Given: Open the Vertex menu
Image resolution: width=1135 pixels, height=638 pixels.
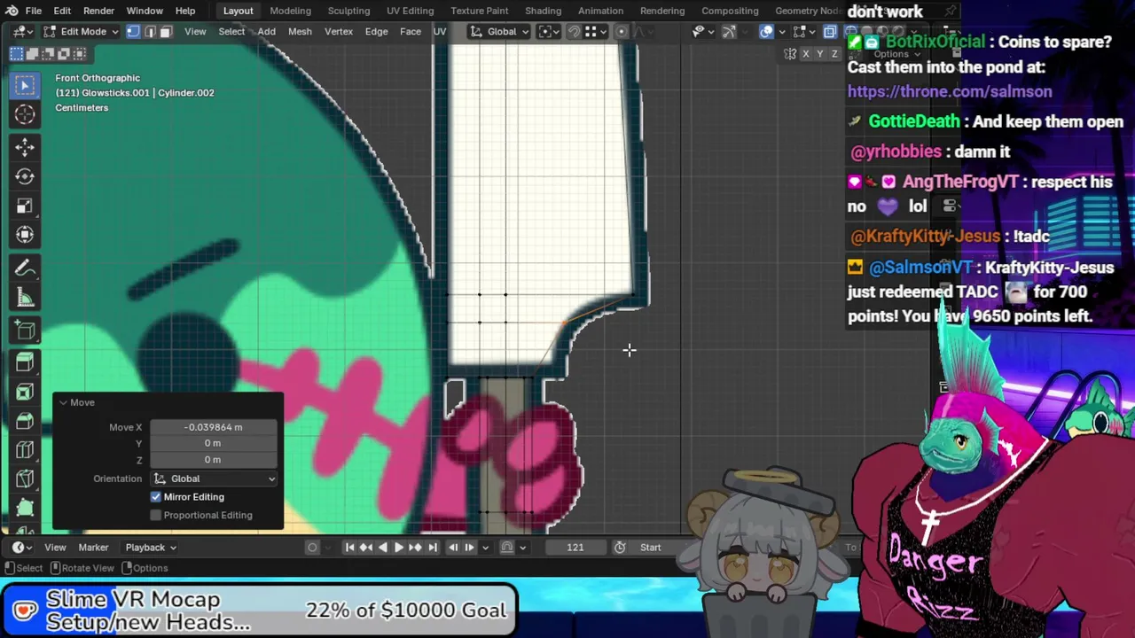Looking at the screenshot, I should [339, 31].
